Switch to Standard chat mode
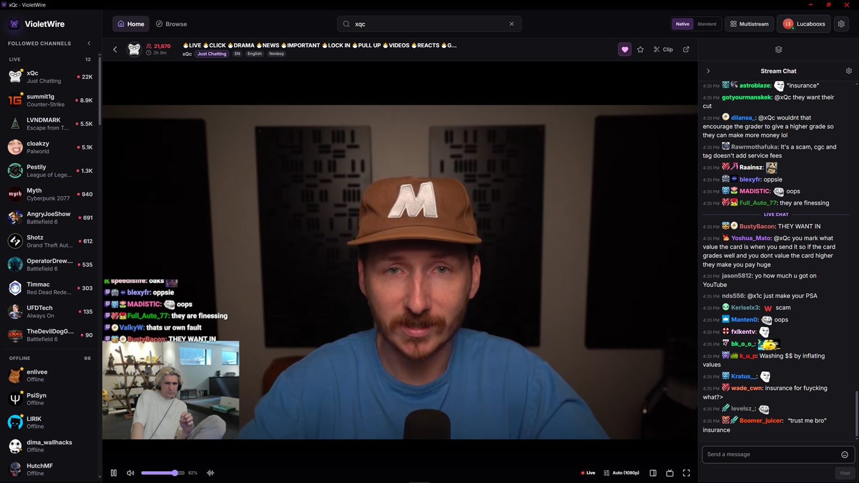 point(707,24)
